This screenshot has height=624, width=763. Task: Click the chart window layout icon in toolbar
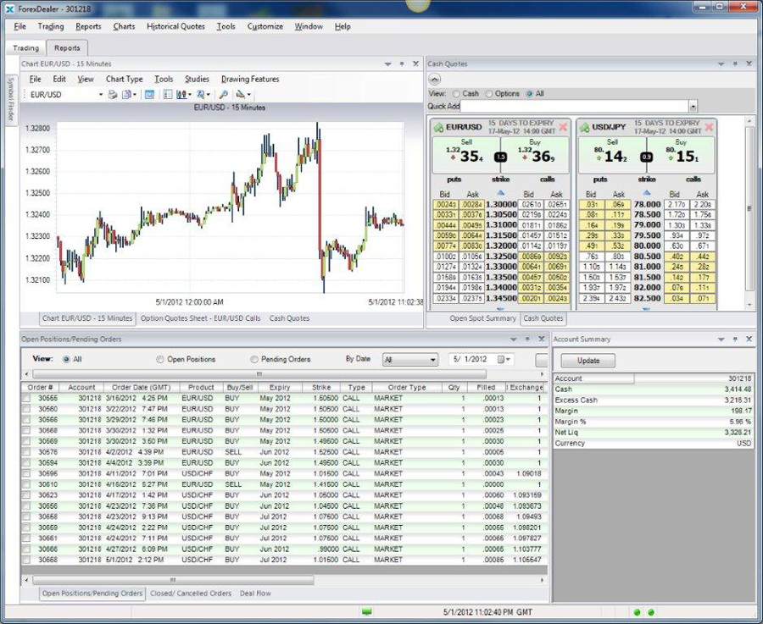point(149,95)
